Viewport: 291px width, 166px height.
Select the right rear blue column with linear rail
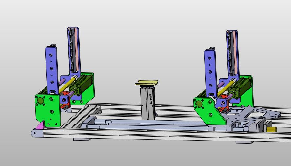coord(232,54)
